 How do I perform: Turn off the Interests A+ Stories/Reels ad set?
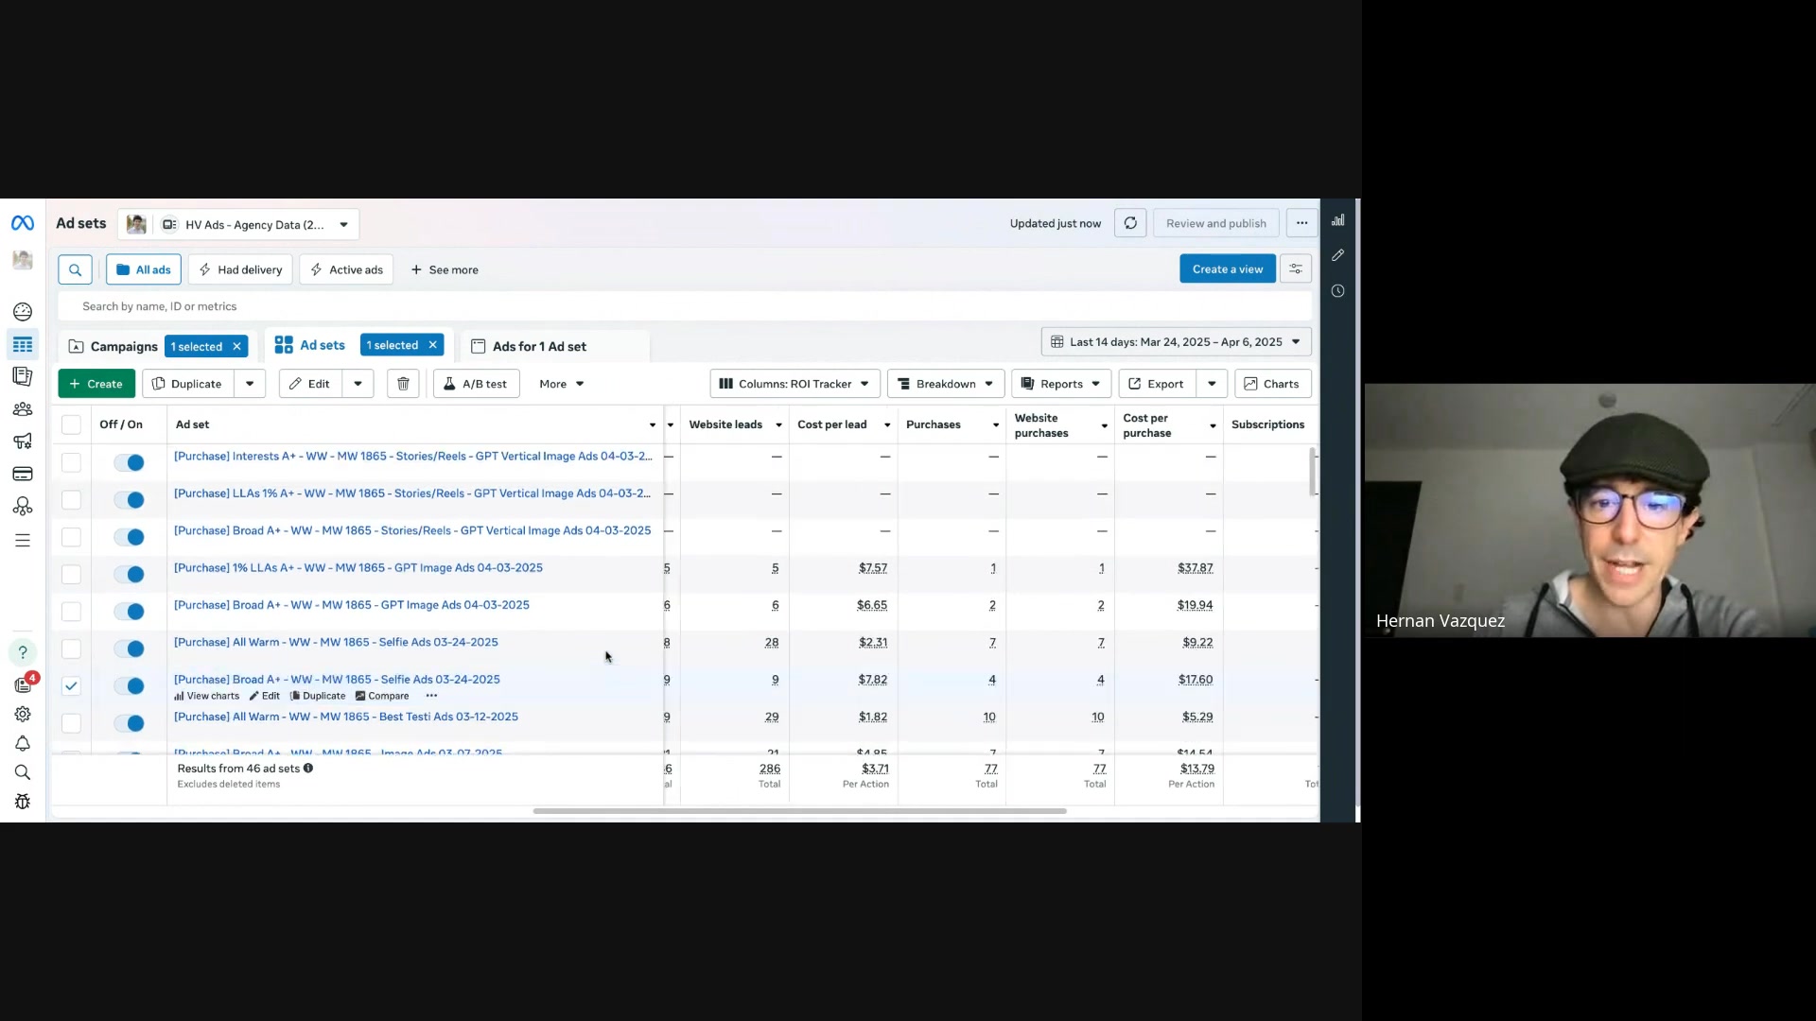click(x=129, y=462)
